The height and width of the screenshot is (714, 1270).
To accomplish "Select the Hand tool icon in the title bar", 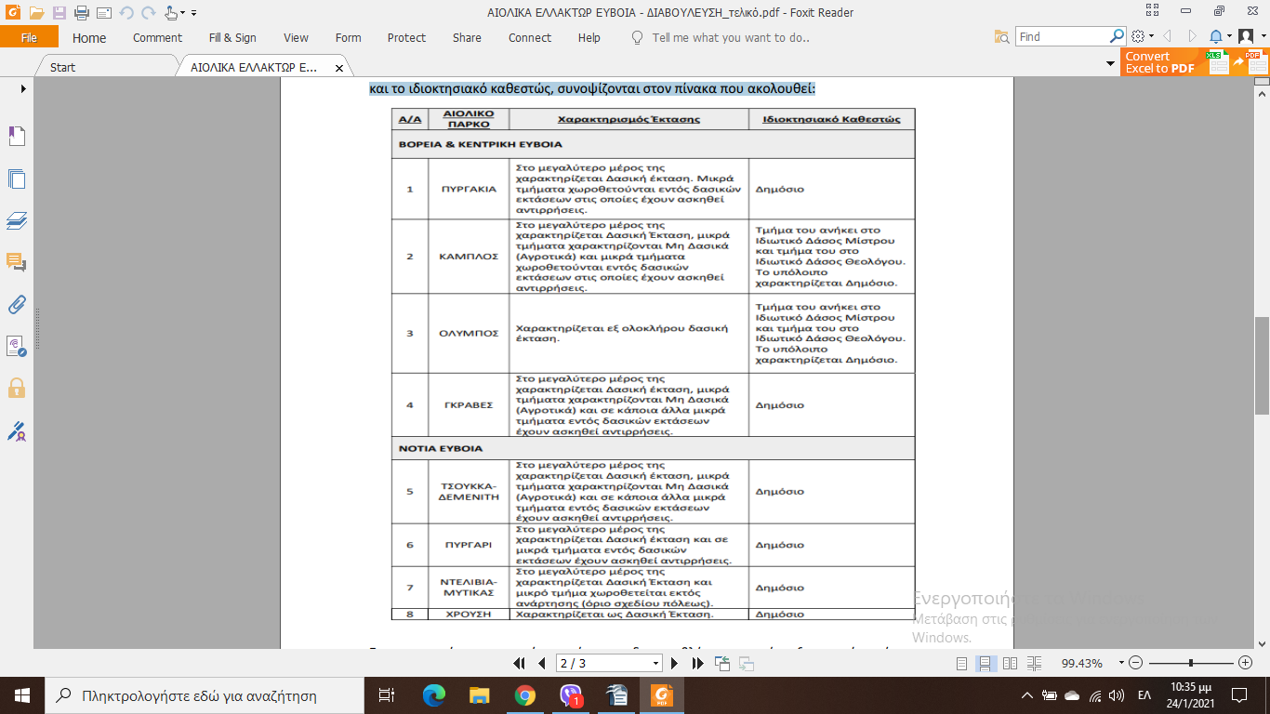I will tap(170, 13).
